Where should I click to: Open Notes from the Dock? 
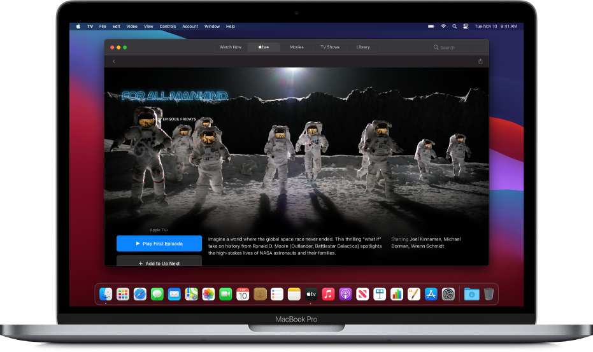pos(294,294)
